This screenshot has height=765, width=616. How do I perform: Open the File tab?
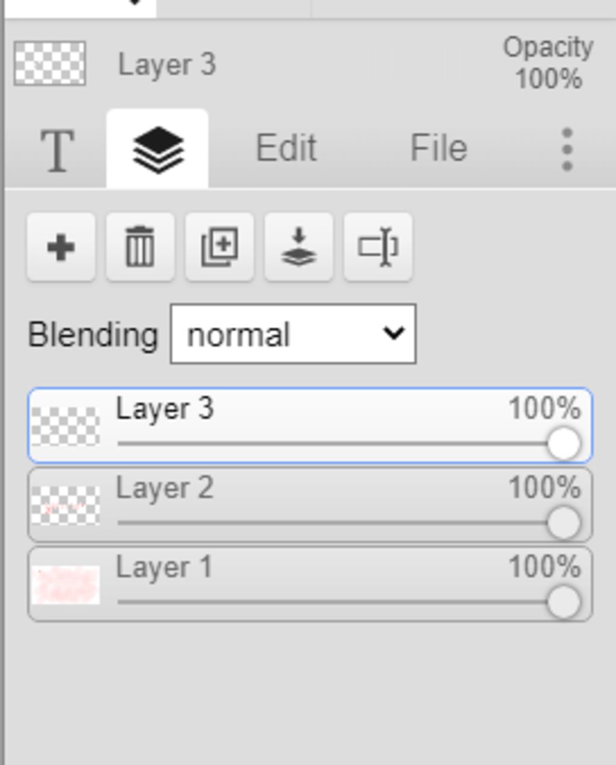pos(439,148)
